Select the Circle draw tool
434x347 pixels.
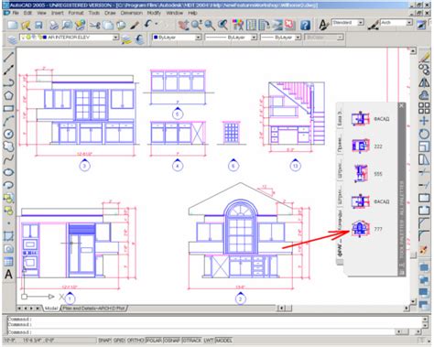8,134
